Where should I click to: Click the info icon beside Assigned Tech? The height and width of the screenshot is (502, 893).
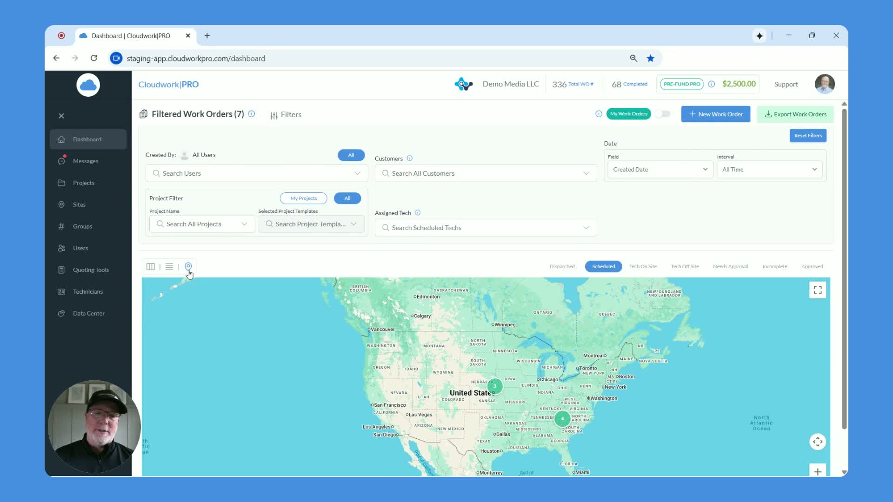tap(418, 213)
